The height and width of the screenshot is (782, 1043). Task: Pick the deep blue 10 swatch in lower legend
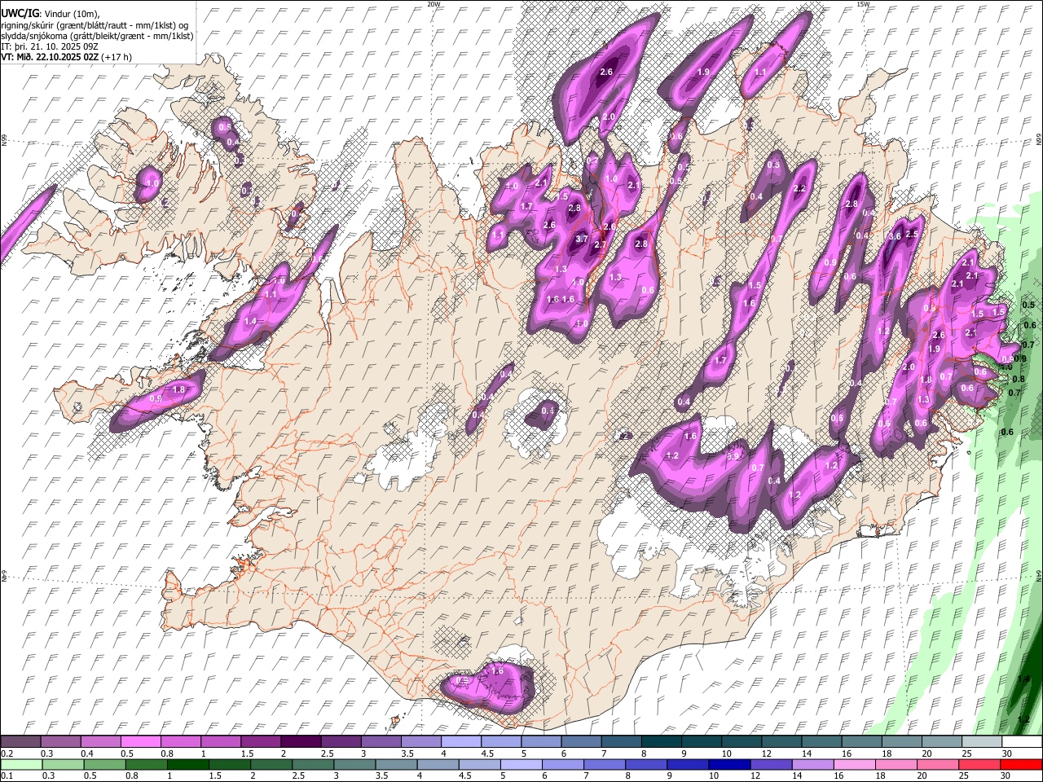[x=728, y=764]
